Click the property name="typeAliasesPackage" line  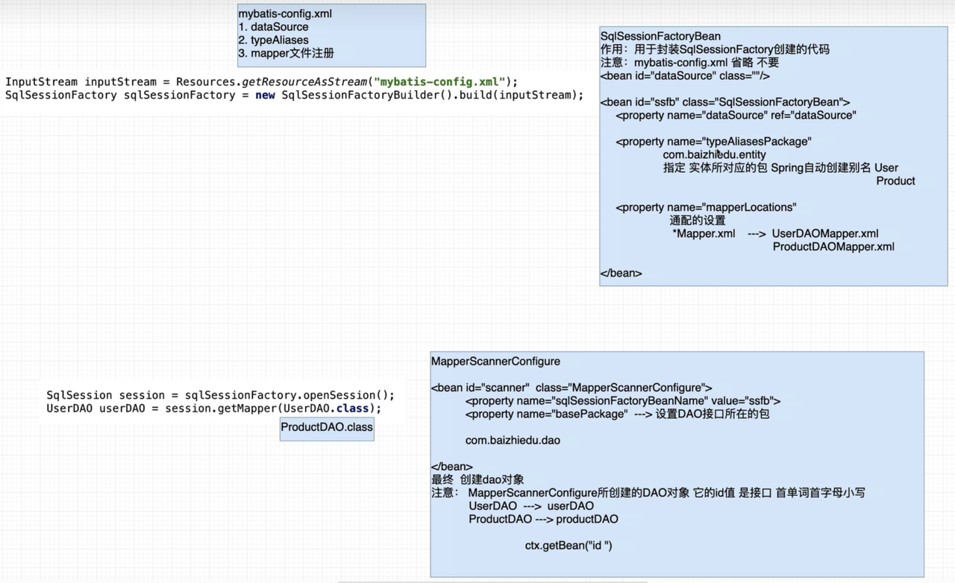[x=713, y=142]
